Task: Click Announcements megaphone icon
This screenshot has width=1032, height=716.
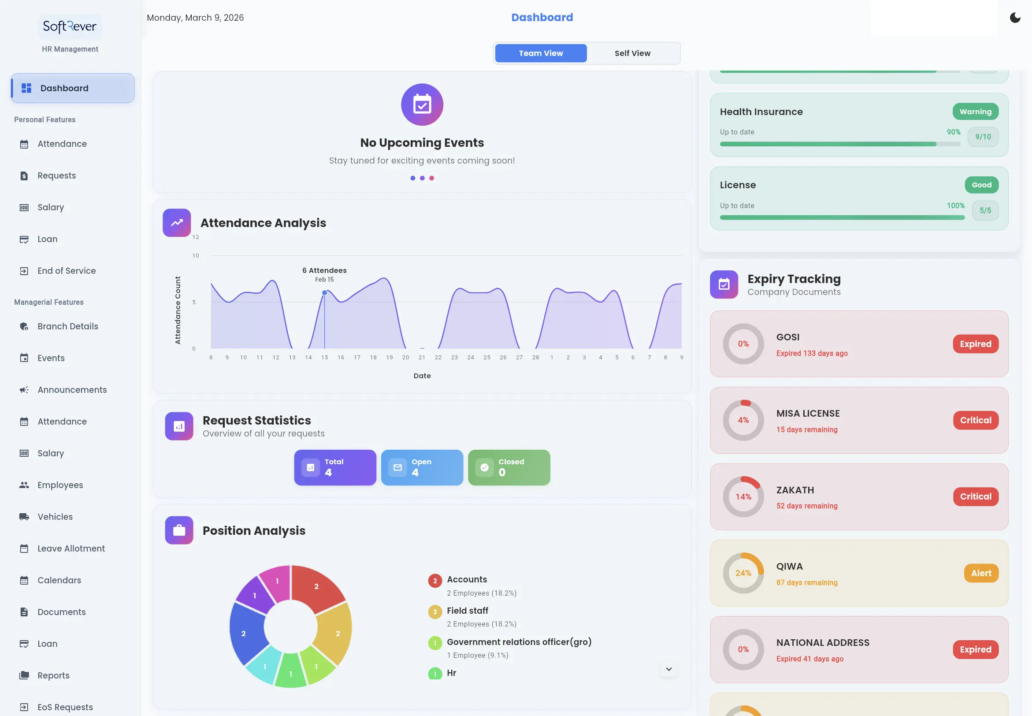Action: tap(24, 390)
